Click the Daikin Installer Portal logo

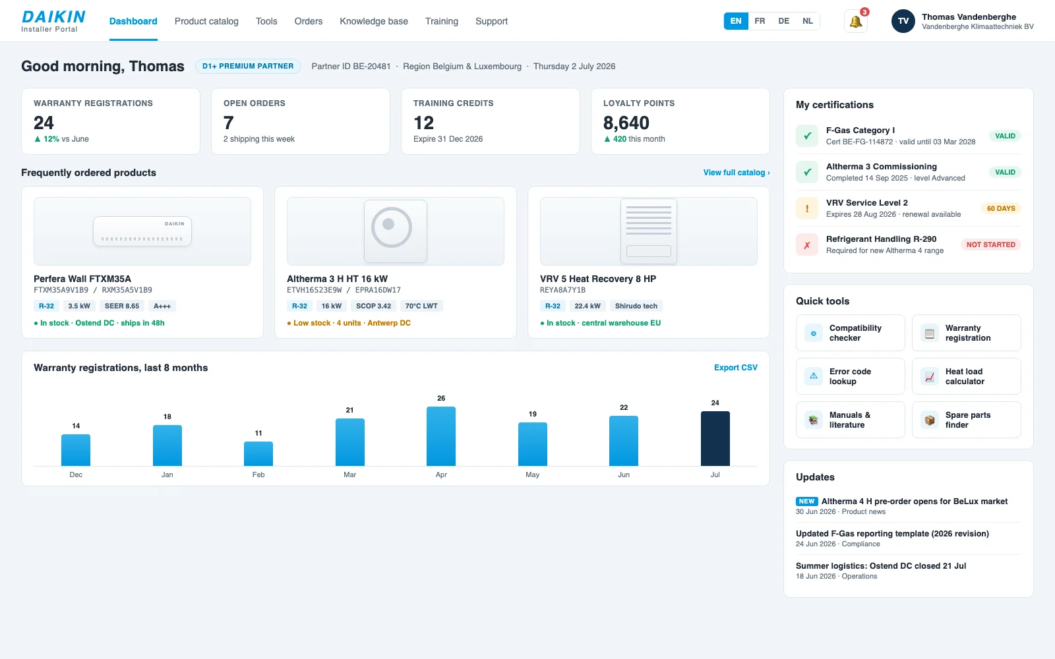click(x=53, y=21)
